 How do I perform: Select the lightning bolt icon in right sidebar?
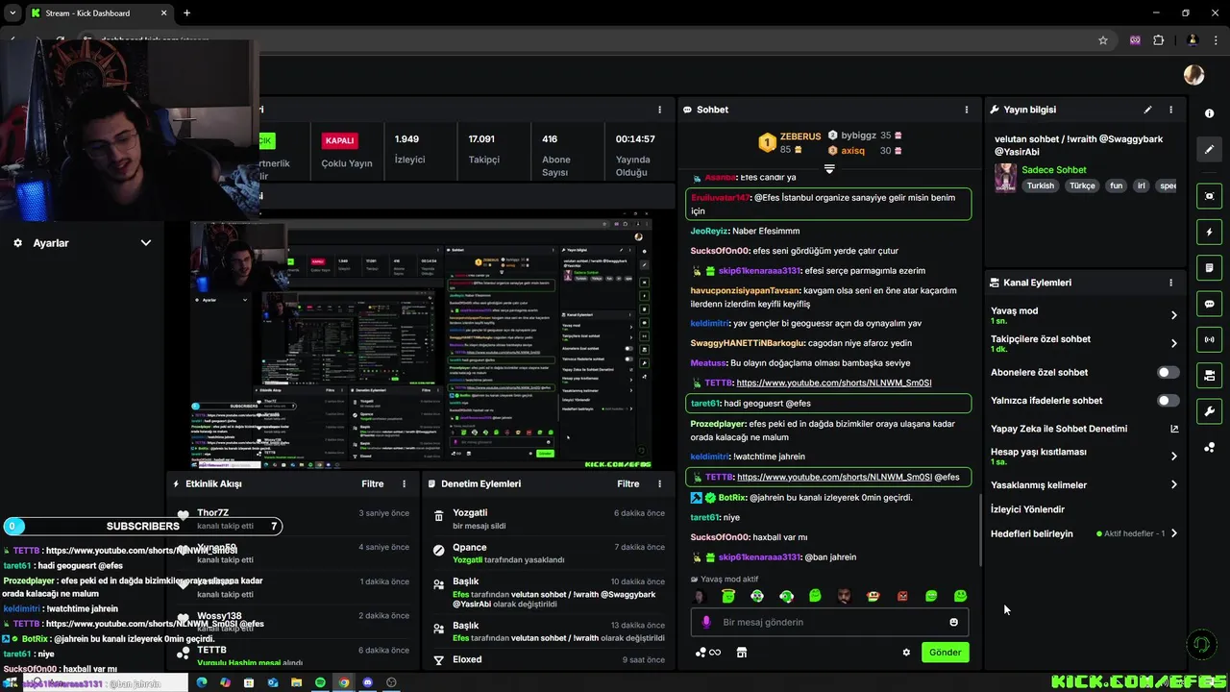coord(1209,233)
